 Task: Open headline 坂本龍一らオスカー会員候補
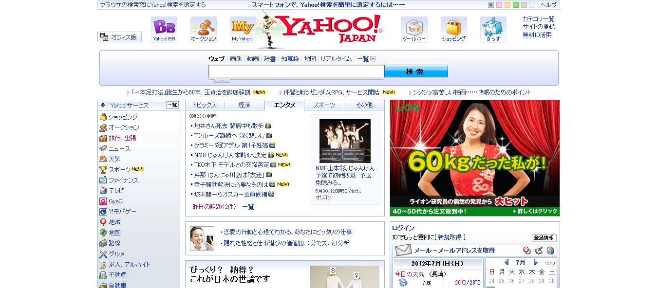point(231,194)
